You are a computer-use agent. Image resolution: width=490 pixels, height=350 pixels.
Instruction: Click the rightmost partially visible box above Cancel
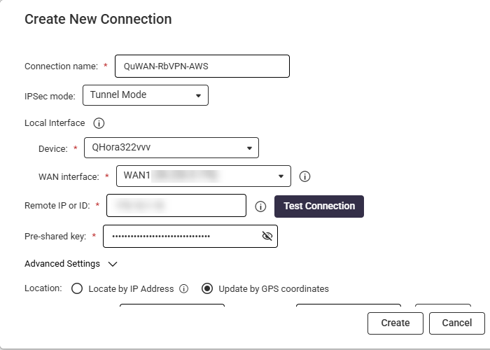point(443,307)
